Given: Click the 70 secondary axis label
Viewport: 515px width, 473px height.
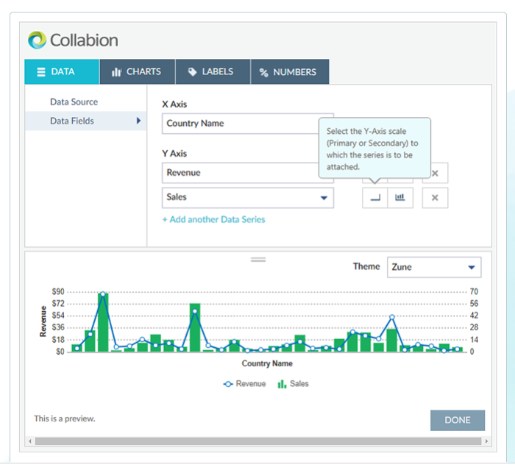Looking at the screenshot, I should click(474, 292).
